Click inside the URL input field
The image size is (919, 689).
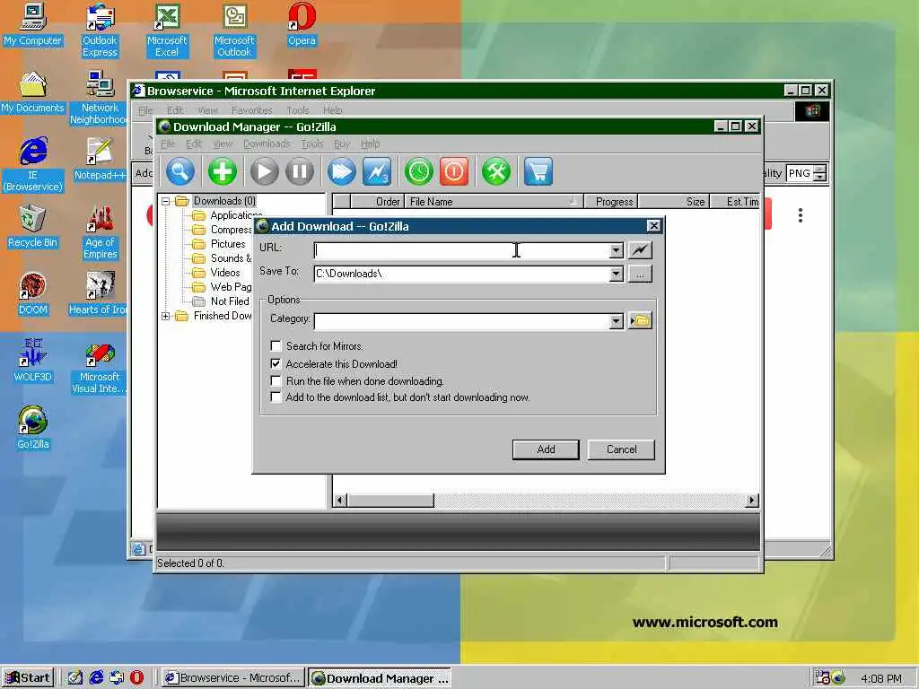[460, 251]
